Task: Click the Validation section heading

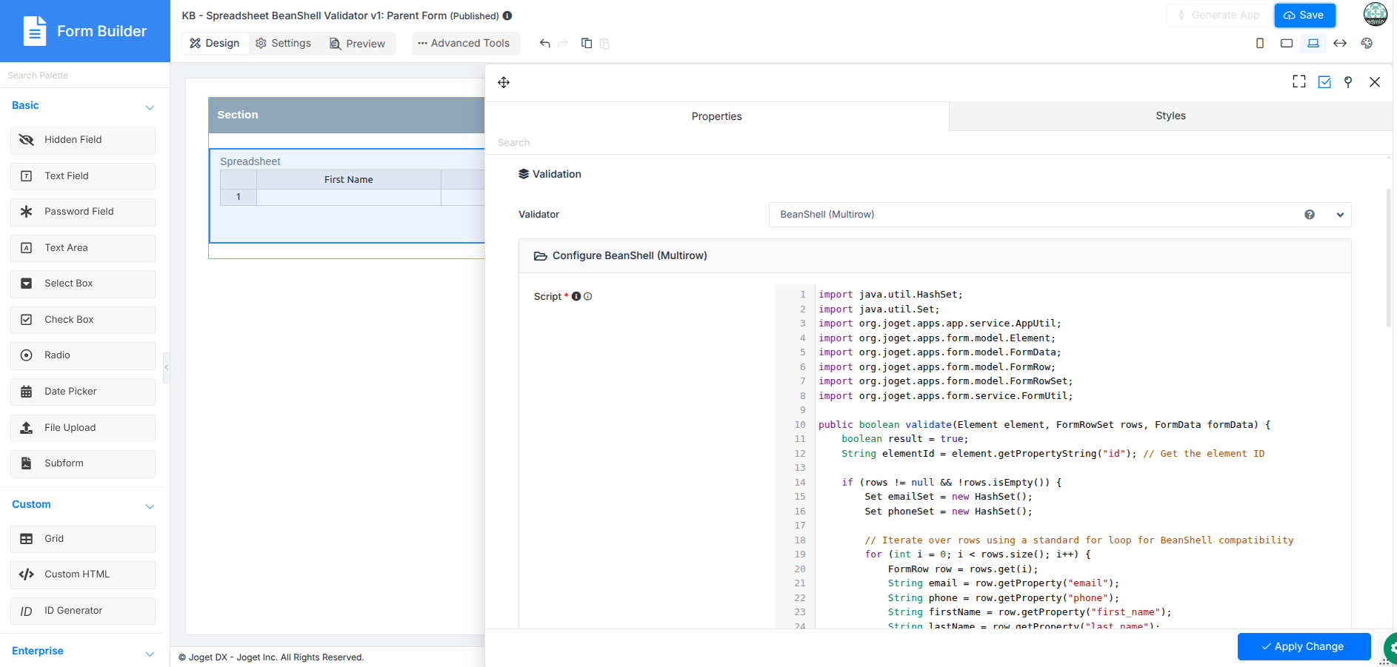Action: 550,174
